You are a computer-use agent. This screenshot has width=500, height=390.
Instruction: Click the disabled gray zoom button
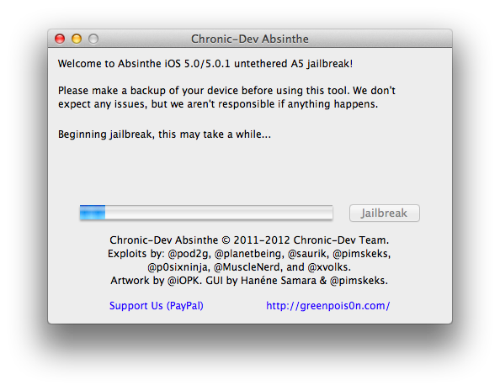pos(93,39)
